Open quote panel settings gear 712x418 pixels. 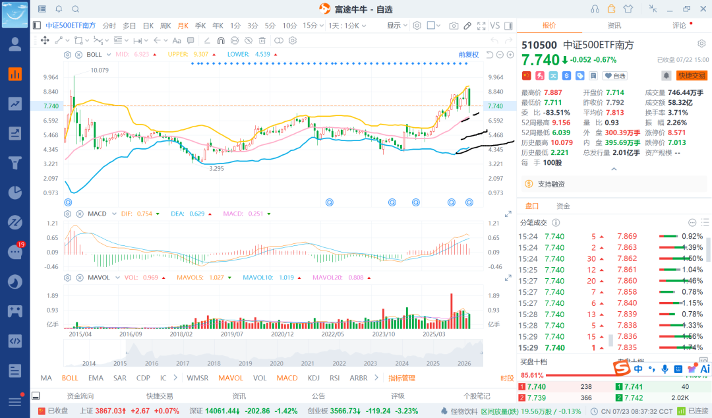click(x=701, y=44)
